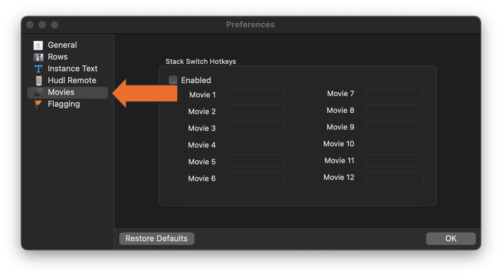Click the Movie 7 hotkey field

click(395, 94)
